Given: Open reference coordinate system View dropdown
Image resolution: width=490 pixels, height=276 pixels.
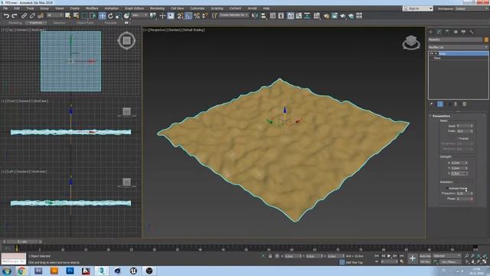Looking at the screenshot, I should click(139, 15).
